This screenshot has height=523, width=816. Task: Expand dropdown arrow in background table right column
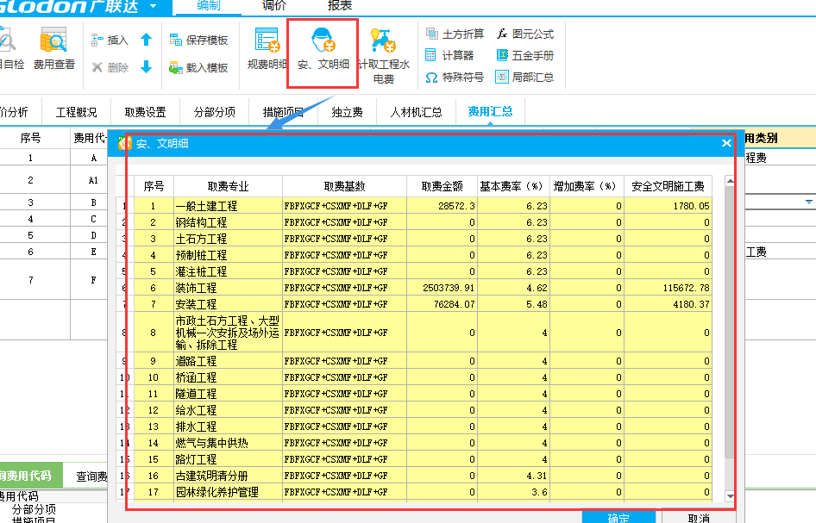pyautogui.click(x=809, y=202)
